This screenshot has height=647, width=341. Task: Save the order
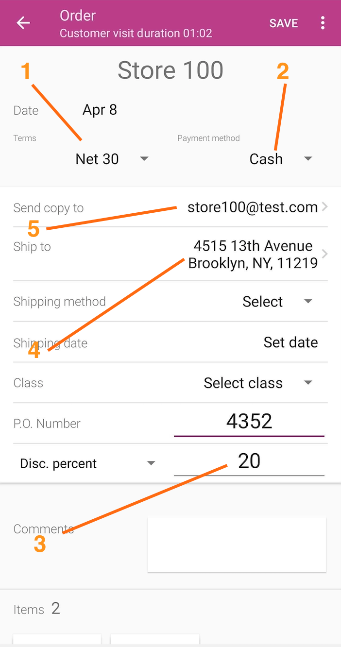(284, 23)
